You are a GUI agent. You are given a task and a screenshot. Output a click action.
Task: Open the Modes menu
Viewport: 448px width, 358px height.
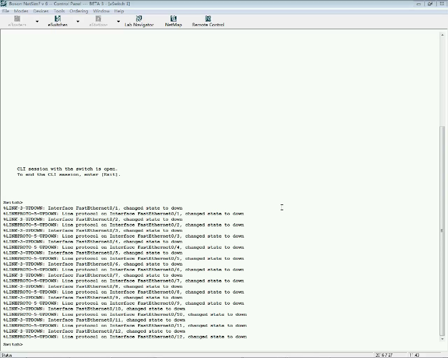click(21, 11)
